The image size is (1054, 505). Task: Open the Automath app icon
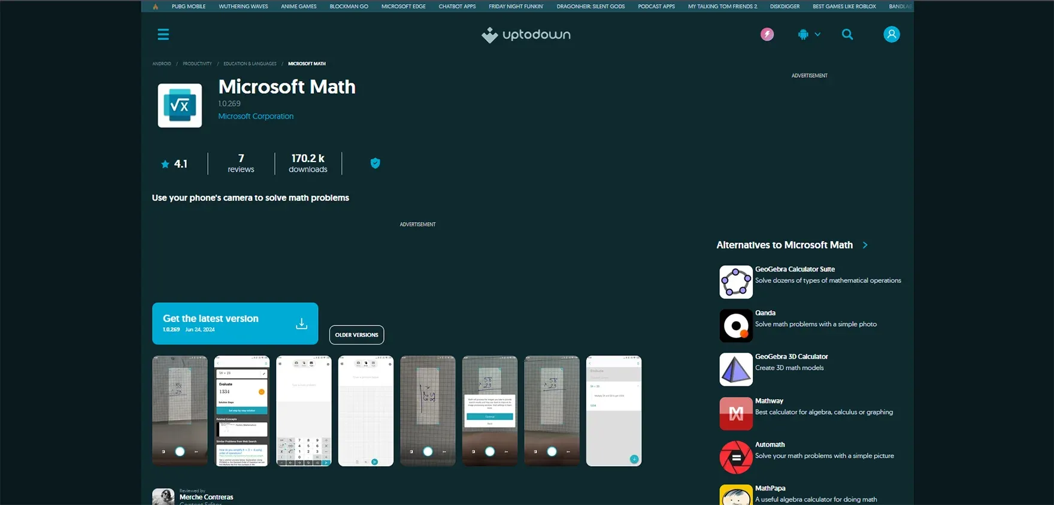point(735,457)
